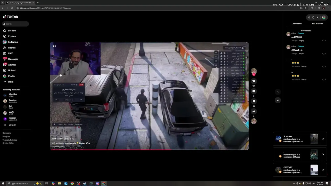The height and width of the screenshot is (186, 331).
Task: Open the xshotzz80 username on the video
Action: [57, 139]
